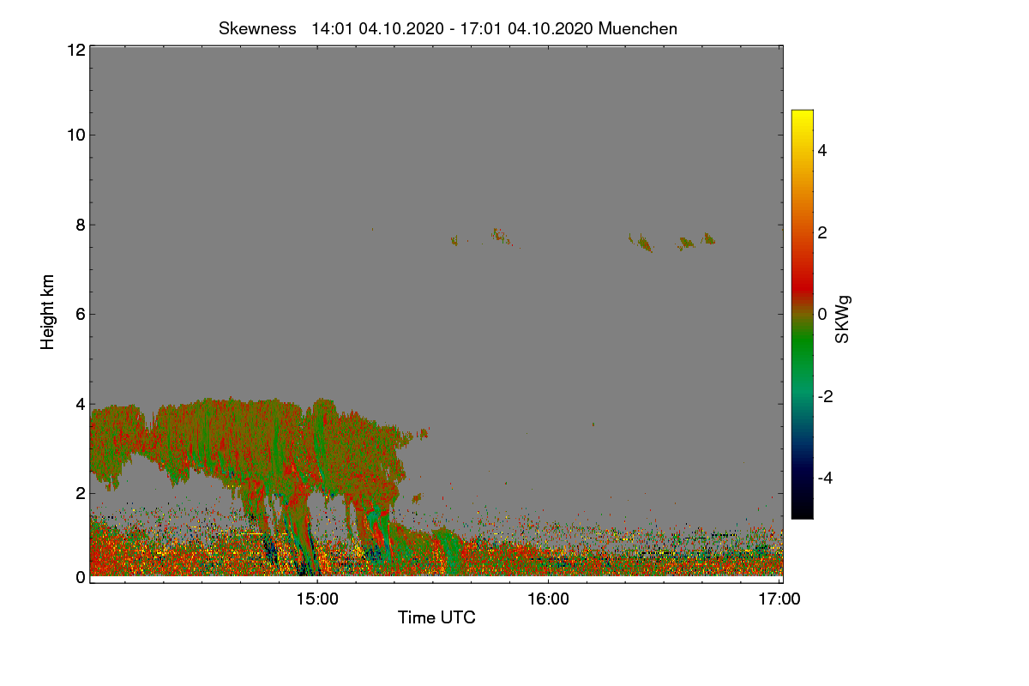Viewport: 1029px width, 686px height.
Task: Click the plot title starting with 'Skewness'
Action: click(x=448, y=28)
